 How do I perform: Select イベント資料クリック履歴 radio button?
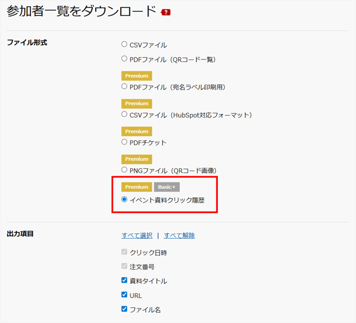(124, 199)
